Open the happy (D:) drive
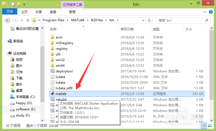The width and height of the screenshot is (216, 131). coord(21,103)
